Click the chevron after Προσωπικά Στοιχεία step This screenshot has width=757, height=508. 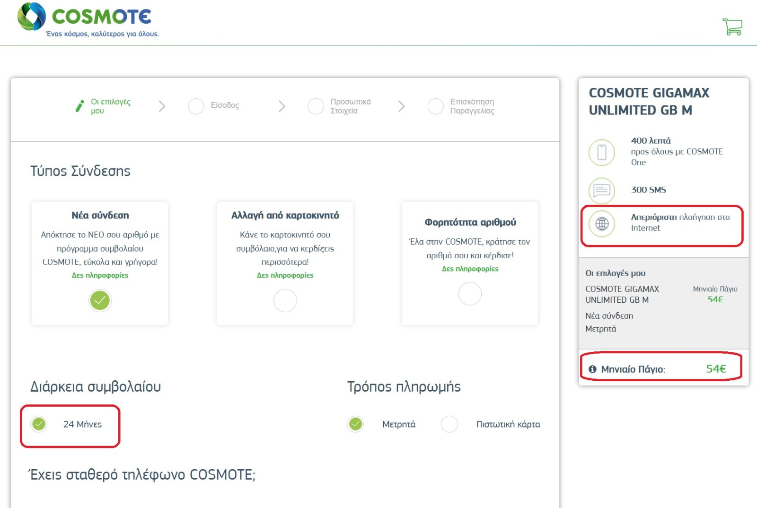402,106
